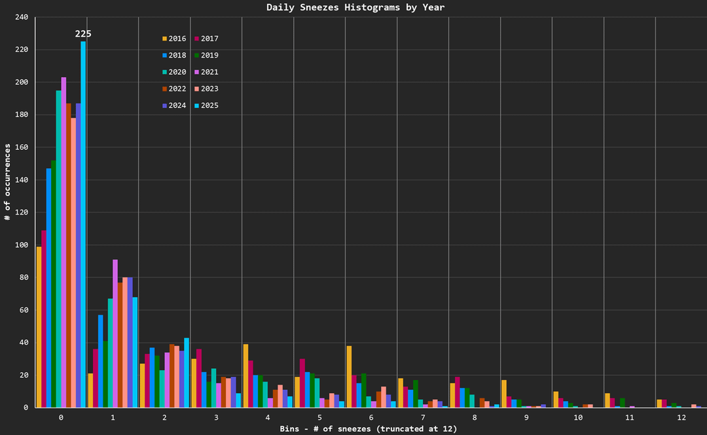
Task: Click the x-axis tick label 12
Action: click(x=681, y=417)
